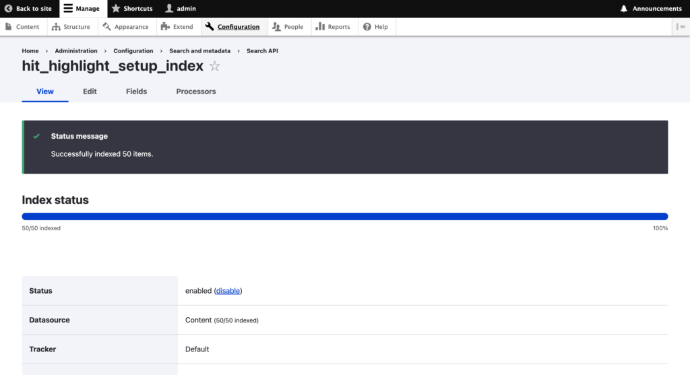
Task: Open the Structure menu
Action: 71,27
